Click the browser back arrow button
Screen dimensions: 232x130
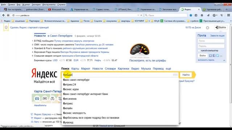pos(4,15)
